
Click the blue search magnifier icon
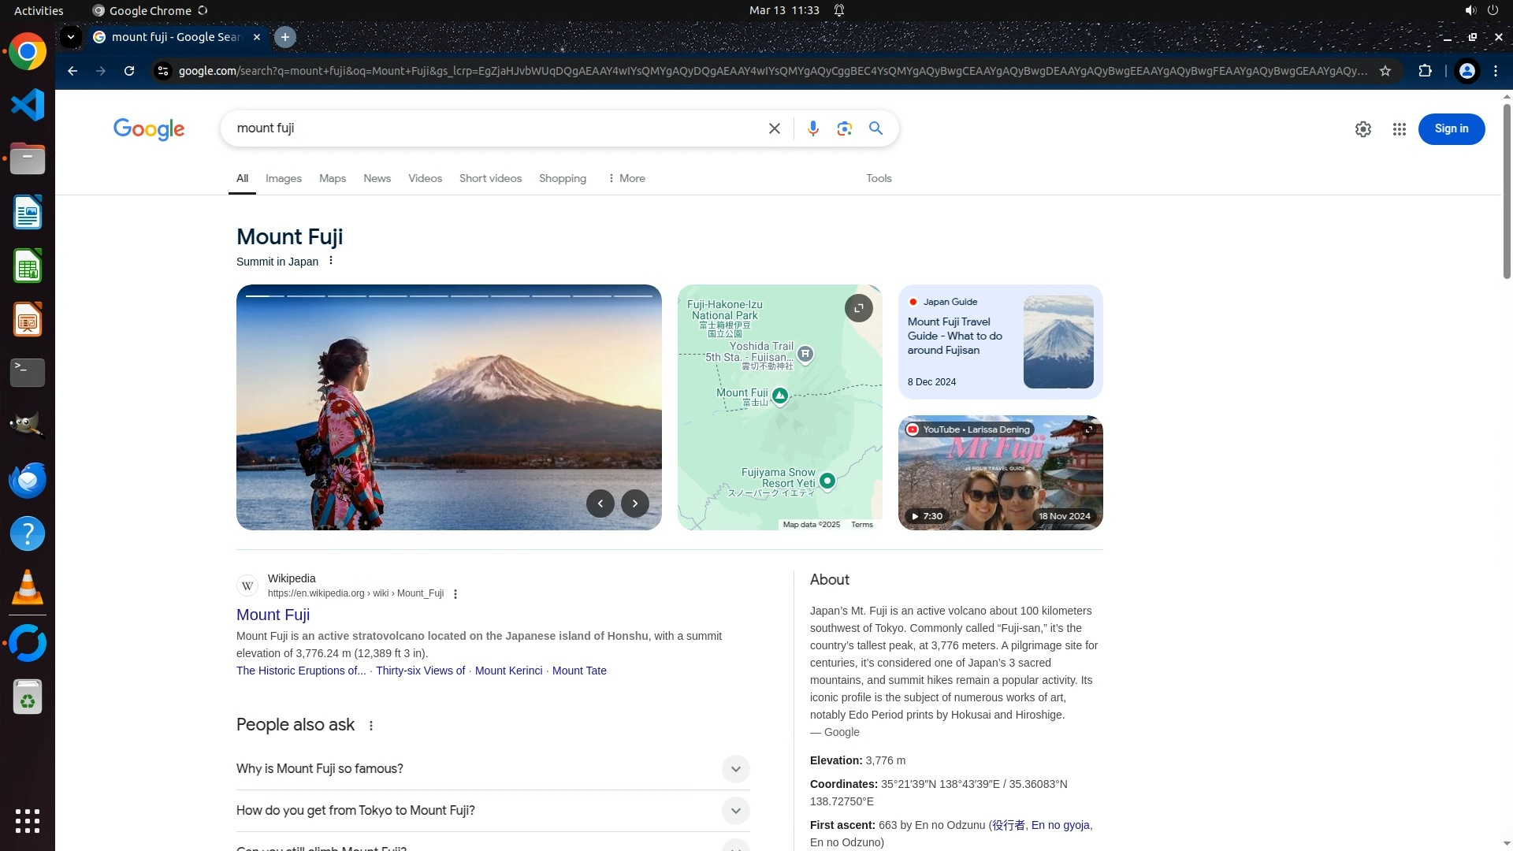pyautogui.click(x=875, y=128)
